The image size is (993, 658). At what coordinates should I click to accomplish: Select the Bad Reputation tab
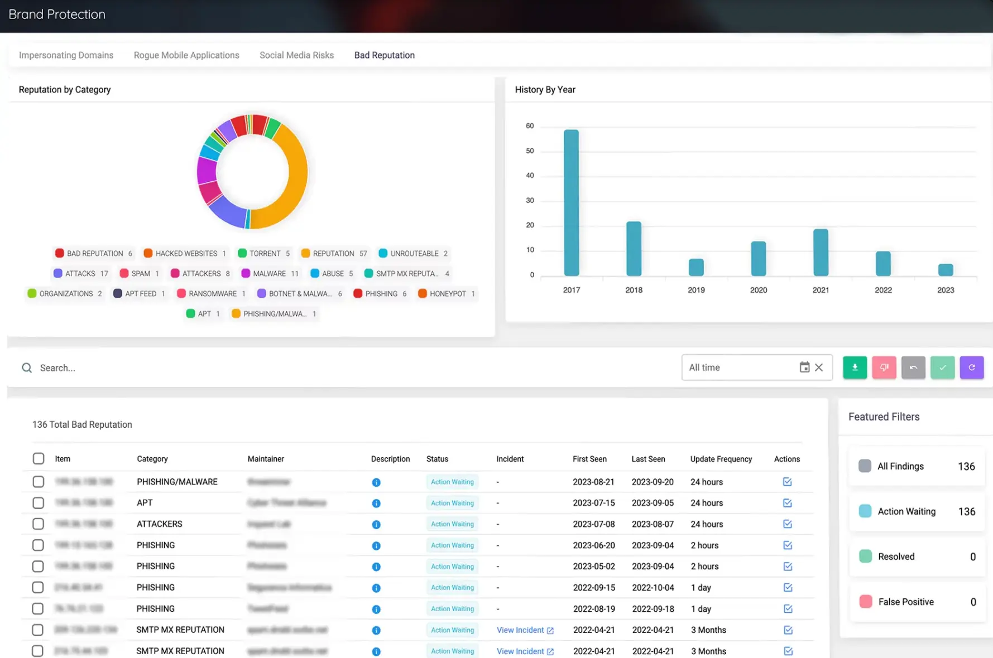[x=385, y=55]
